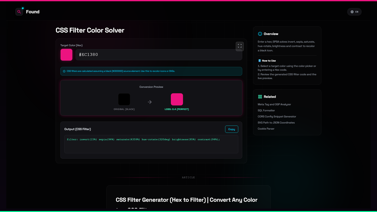
Task: Click the hex input field #EC1380
Action: [159, 55]
